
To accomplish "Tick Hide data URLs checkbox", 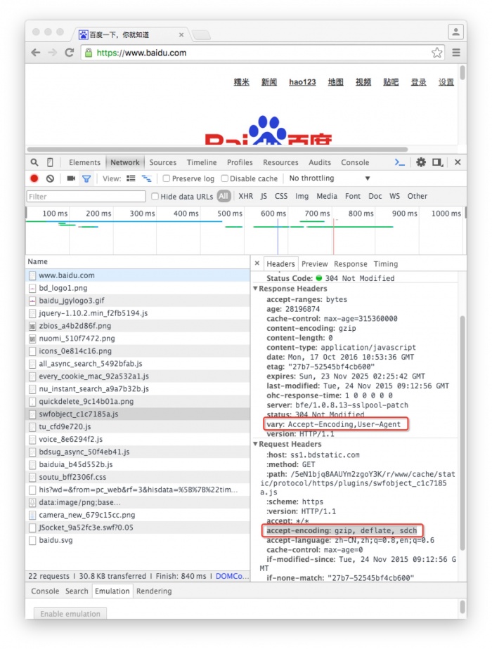I will coord(155,196).
